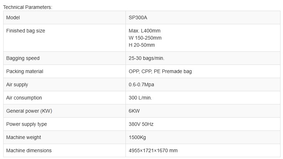Click the SP300A model value

coord(138,17)
